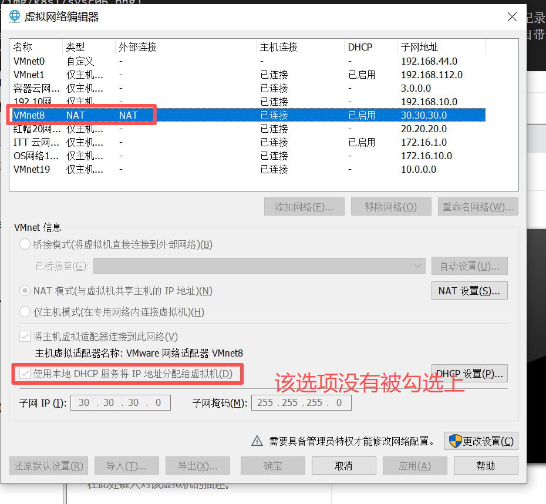
Task: Click 已连接 cell in VMnet19 row
Action: (274, 169)
